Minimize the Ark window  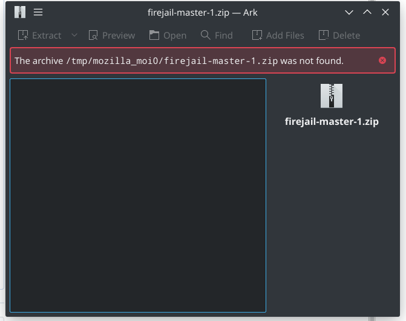(349, 12)
